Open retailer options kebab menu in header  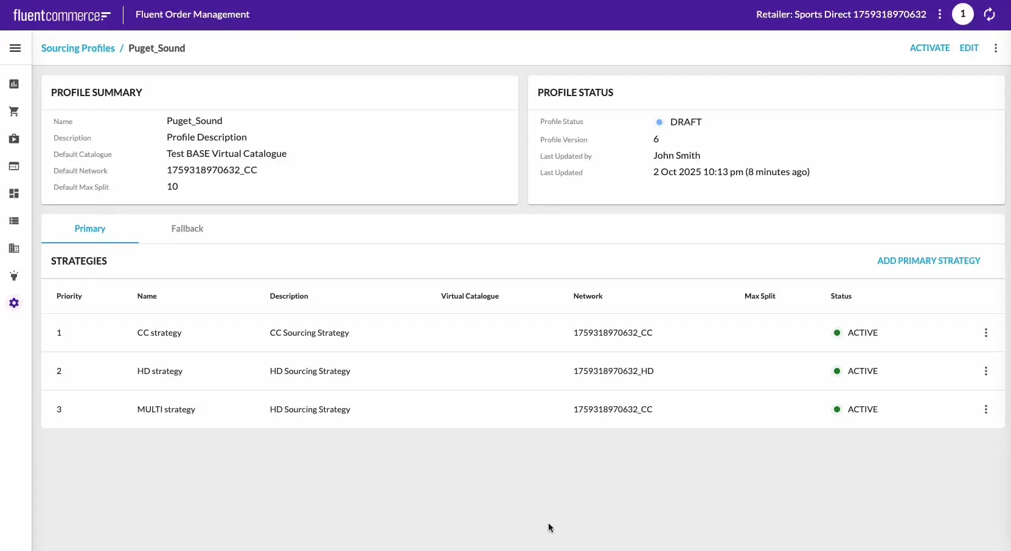click(940, 14)
